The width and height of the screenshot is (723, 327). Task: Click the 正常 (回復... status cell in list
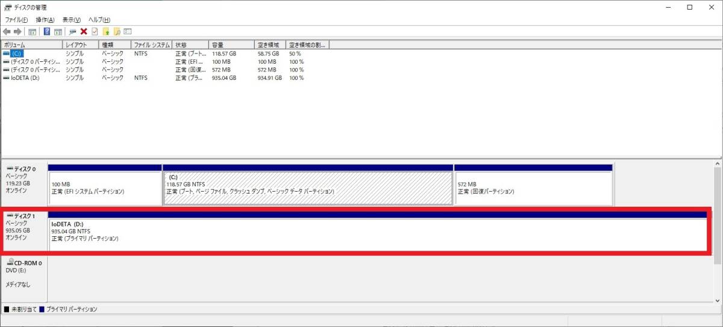(190, 70)
